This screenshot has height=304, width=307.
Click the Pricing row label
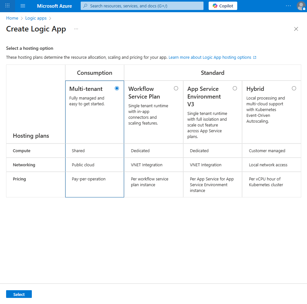(x=19, y=179)
